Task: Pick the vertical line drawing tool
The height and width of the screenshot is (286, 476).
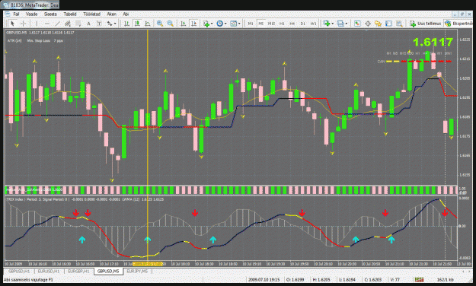Action: pos(37,24)
